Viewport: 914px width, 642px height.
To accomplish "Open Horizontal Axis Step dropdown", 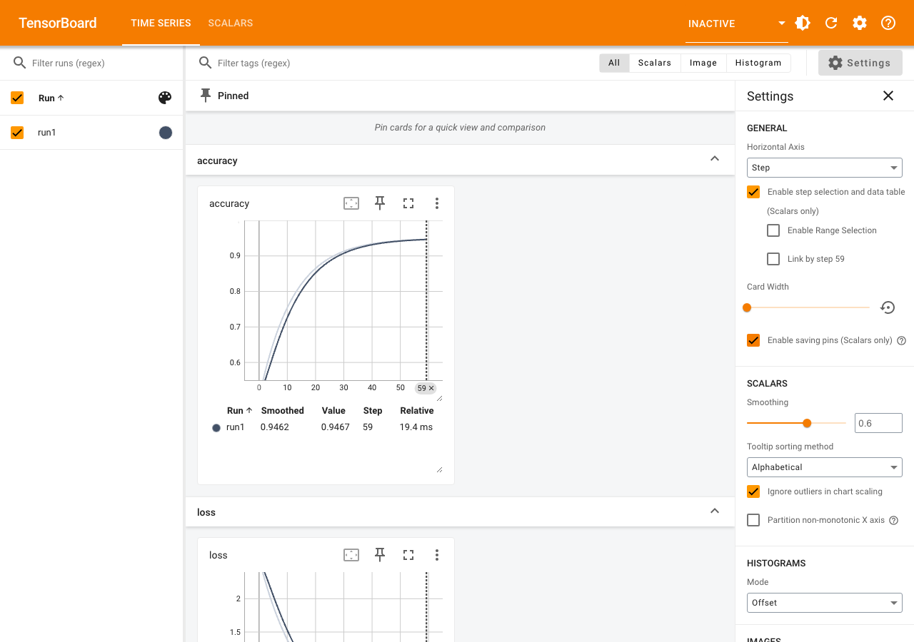I will point(825,168).
